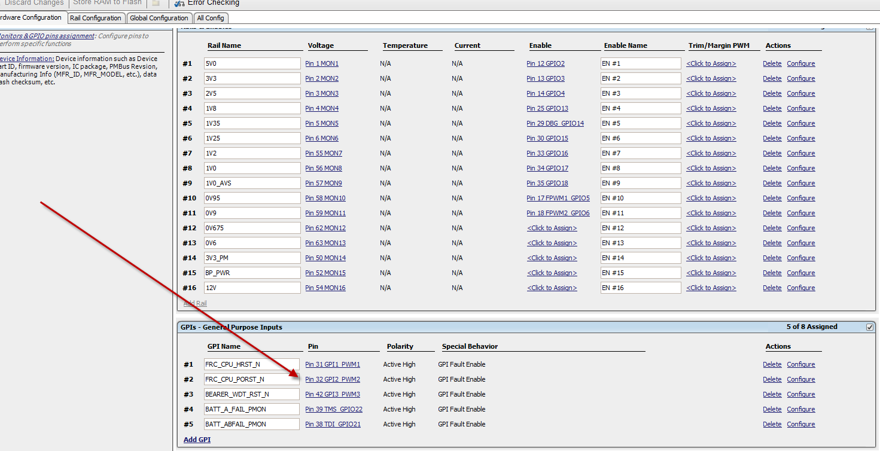Click the 12V rail name field

pyautogui.click(x=252, y=288)
